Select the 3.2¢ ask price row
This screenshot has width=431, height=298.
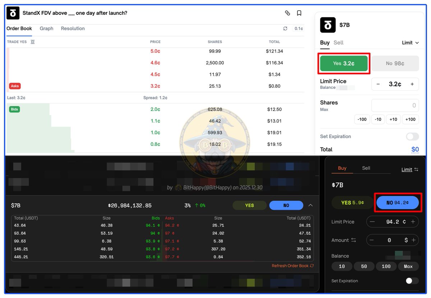pos(155,86)
